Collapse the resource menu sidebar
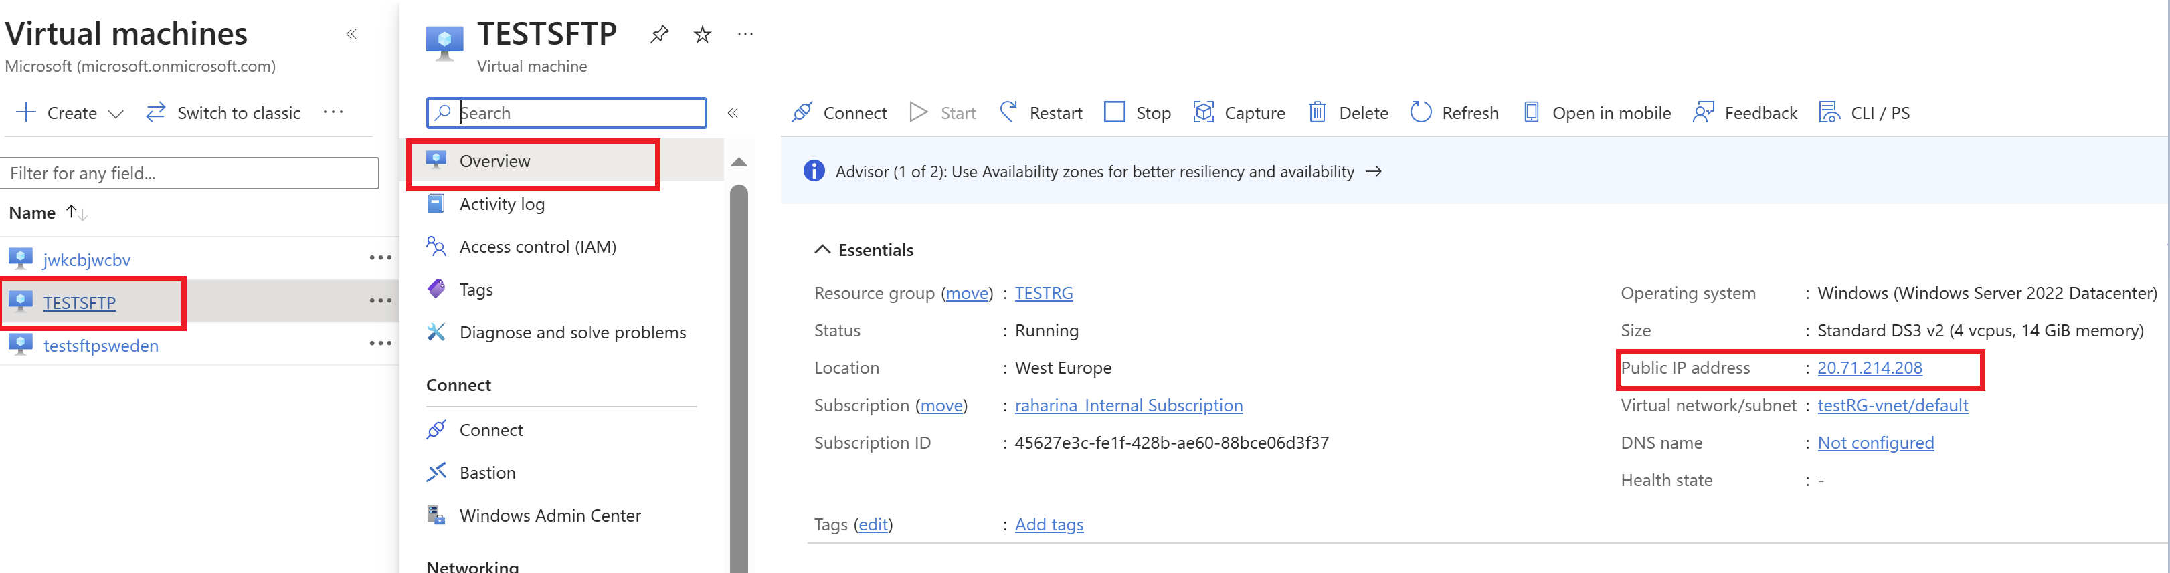Screen dimensions: 2170x573 (733, 113)
